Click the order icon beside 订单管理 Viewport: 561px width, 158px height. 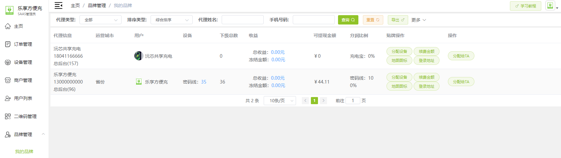click(x=8, y=44)
